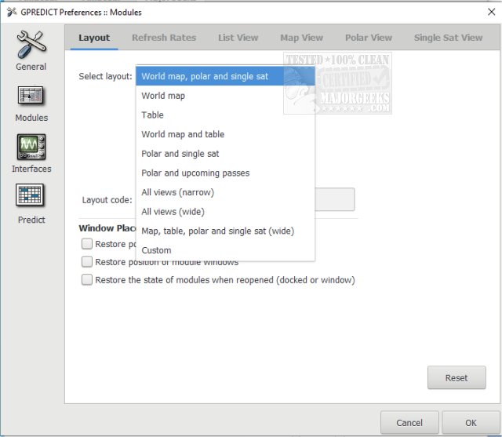This screenshot has width=502, height=437.
Task: Choose 'Polar and upcoming passes' layout
Action: coord(225,173)
